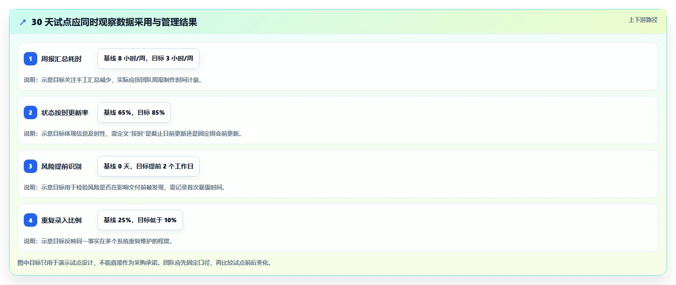Click the pill 基线 25%，目标低于 10%
The image size is (676, 285).
140,220
